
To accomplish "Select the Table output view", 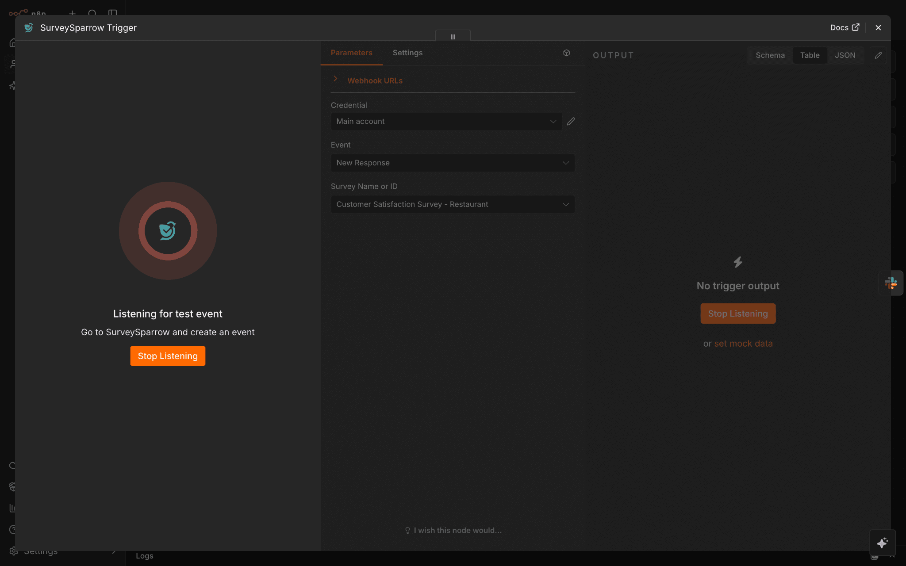I will pyautogui.click(x=810, y=55).
